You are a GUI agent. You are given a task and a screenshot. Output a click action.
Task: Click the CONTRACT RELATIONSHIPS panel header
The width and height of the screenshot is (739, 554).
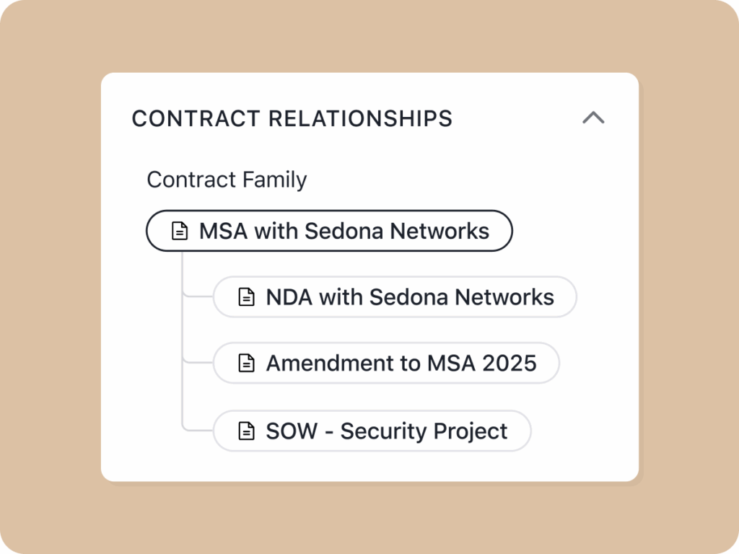click(x=292, y=118)
